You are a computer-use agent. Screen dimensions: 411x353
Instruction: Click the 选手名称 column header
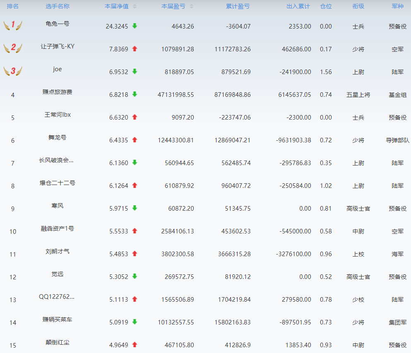pyautogui.click(x=58, y=6)
